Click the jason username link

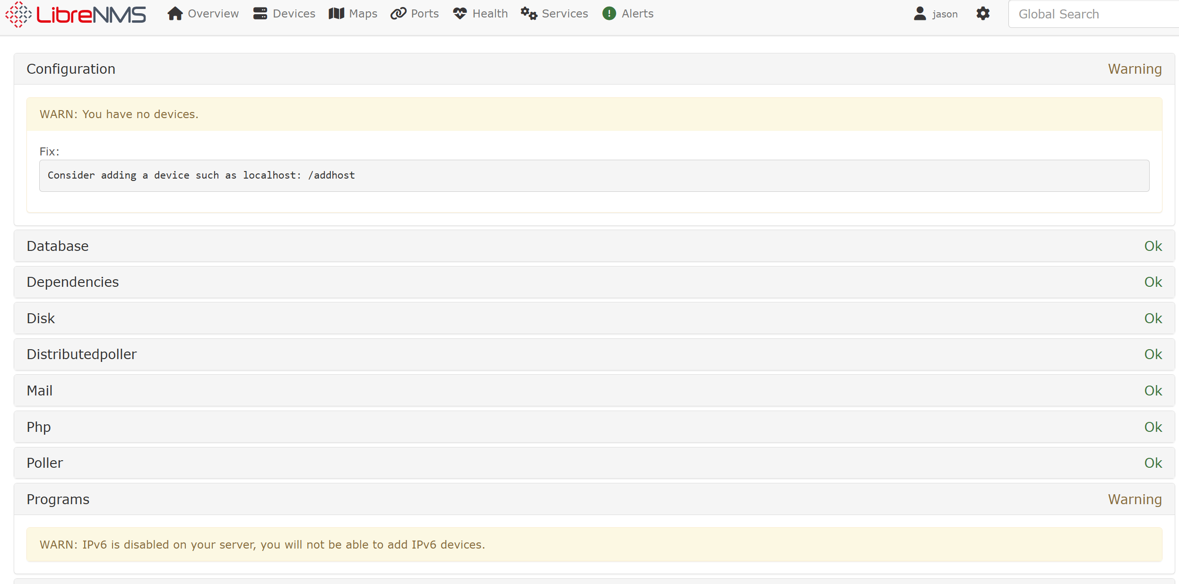coord(945,14)
